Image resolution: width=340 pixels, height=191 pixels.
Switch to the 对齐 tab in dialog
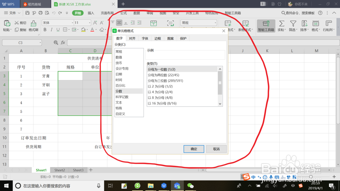132,38
